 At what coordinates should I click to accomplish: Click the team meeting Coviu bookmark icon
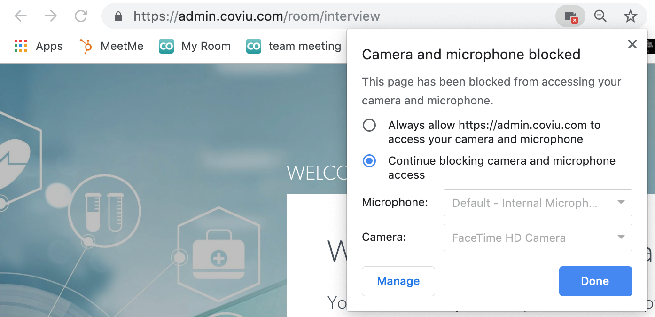tap(254, 46)
